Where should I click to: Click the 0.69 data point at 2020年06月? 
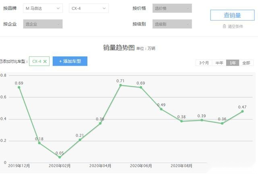tap(141, 87)
